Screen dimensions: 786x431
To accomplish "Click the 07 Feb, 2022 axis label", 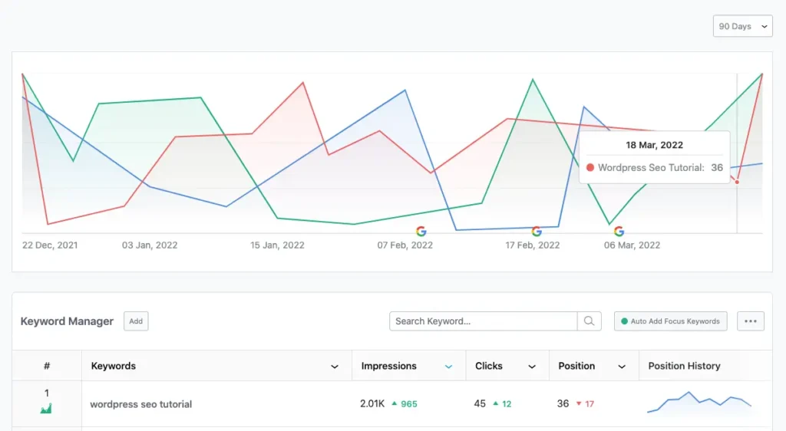I will [405, 245].
